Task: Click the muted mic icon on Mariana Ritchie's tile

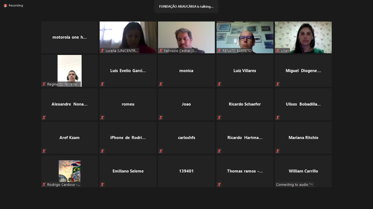Action: pos(278,151)
